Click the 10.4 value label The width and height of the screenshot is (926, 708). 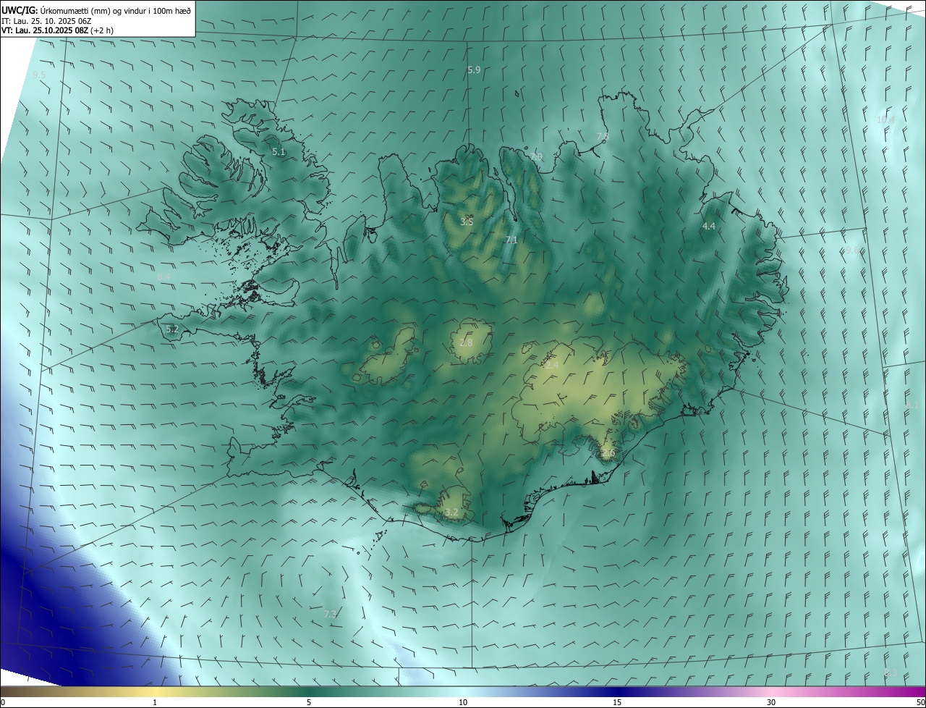click(885, 119)
